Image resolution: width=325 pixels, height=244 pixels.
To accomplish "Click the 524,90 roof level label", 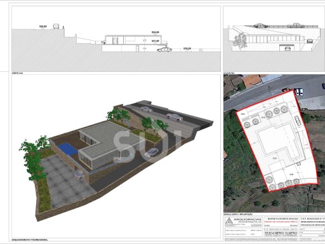I will tap(156, 32).
